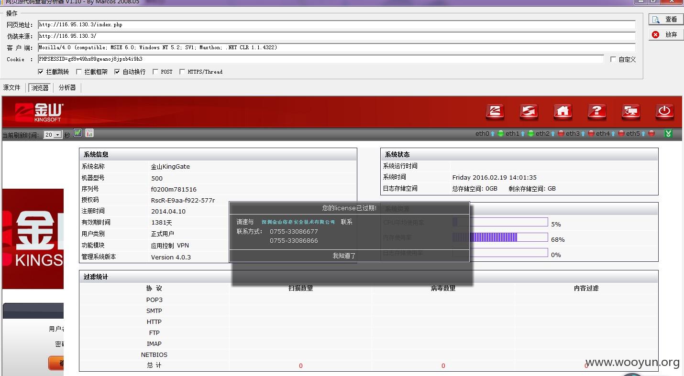Click the Kingsoft logo icon button in red header
This screenshot has width=684, height=376.
(x=495, y=112)
